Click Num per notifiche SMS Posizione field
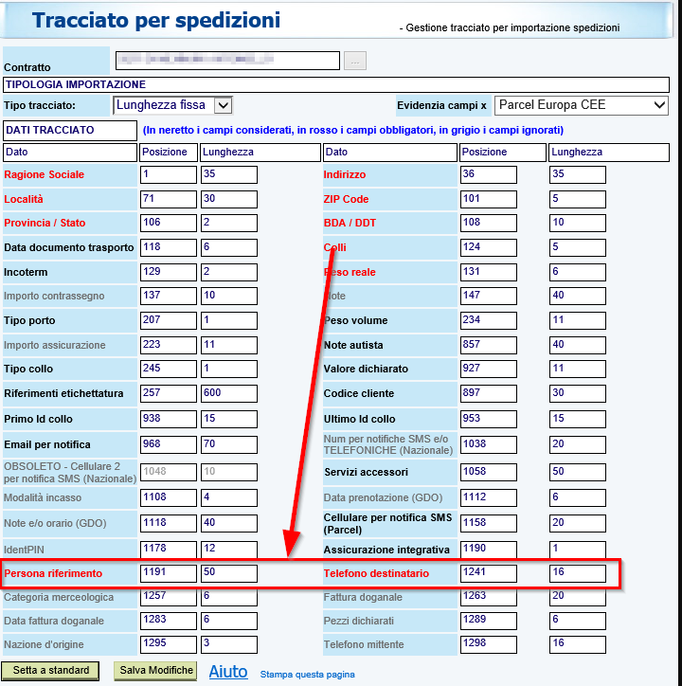The image size is (682, 686). tap(488, 444)
